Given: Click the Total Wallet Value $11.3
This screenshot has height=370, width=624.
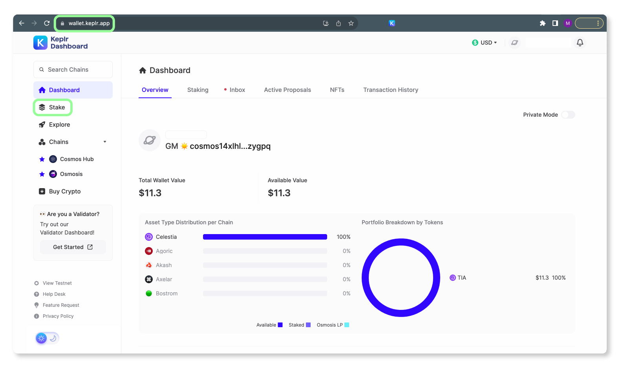Looking at the screenshot, I should [x=150, y=193].
